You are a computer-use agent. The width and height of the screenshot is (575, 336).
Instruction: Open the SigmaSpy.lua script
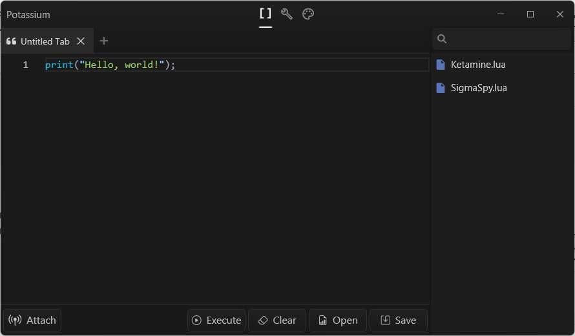(479, 88)
